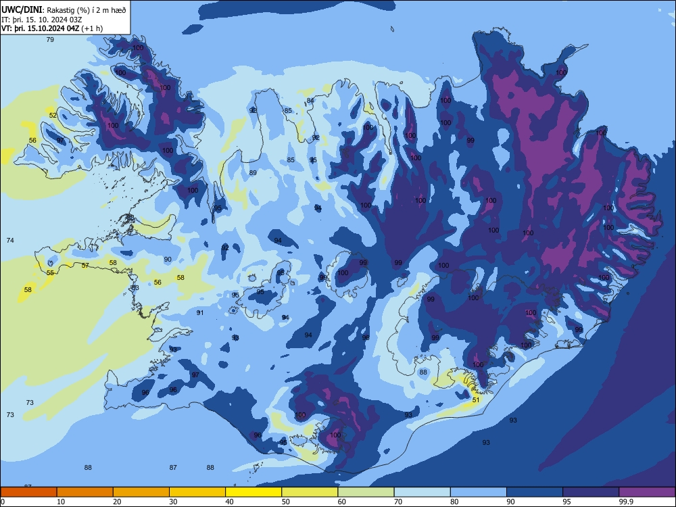Click the dark blue 90–95 legend swatch
The image size is (676, 507).
coord(535,492)
